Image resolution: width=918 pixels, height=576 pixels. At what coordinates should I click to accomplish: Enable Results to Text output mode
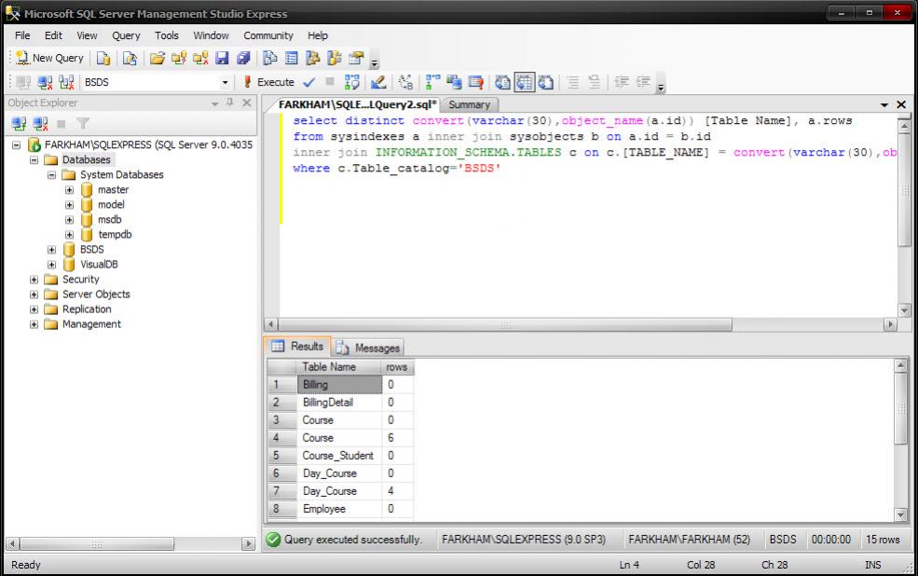point(501,82)
